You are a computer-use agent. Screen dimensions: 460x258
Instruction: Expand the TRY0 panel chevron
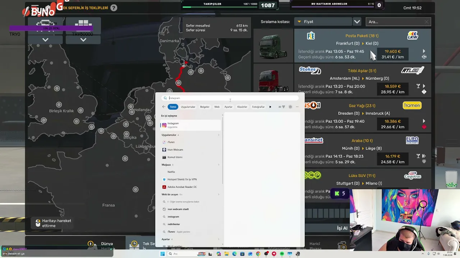(x=45, y=40)
